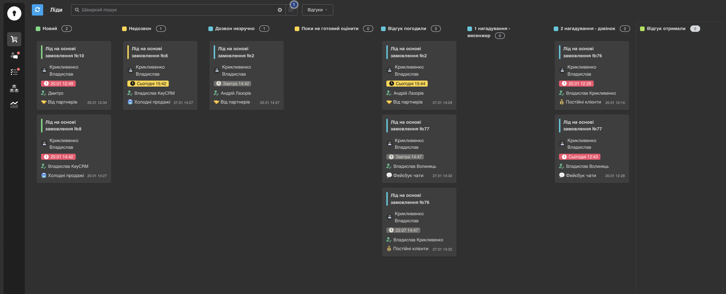Click the KeyCRM logo at top
Image resolution: width=726 pixels, height=294 pixels.
pyautogui.click(x=14, y=13)
